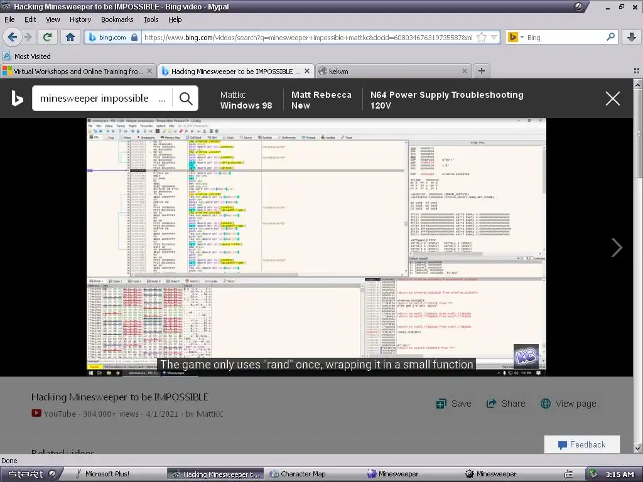Click the Bing logo in video header
This screenshot has height=482, width=643.
pyautogui.click(x=17, y=99)
